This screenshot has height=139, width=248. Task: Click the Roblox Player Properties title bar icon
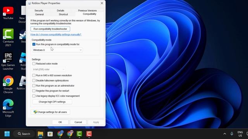pyautogui.click(x=29, y=3)
